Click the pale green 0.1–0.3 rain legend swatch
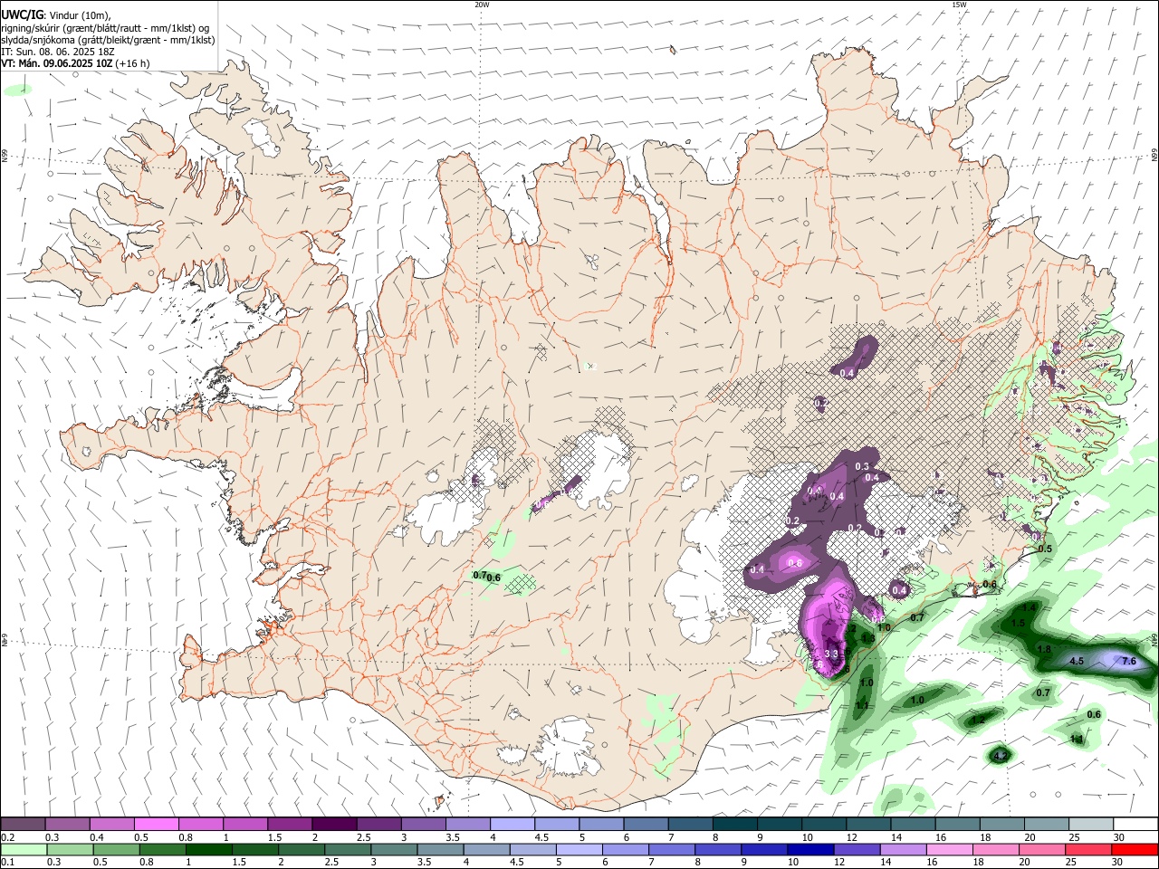The image size is (1159, 869). 23,850
